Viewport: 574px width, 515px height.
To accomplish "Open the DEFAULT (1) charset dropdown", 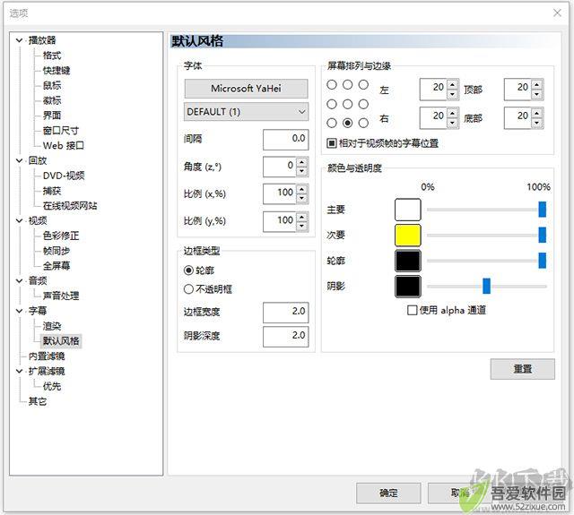I will [246, 111].
